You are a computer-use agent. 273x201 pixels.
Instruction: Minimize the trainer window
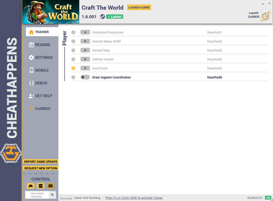(263, 4)
